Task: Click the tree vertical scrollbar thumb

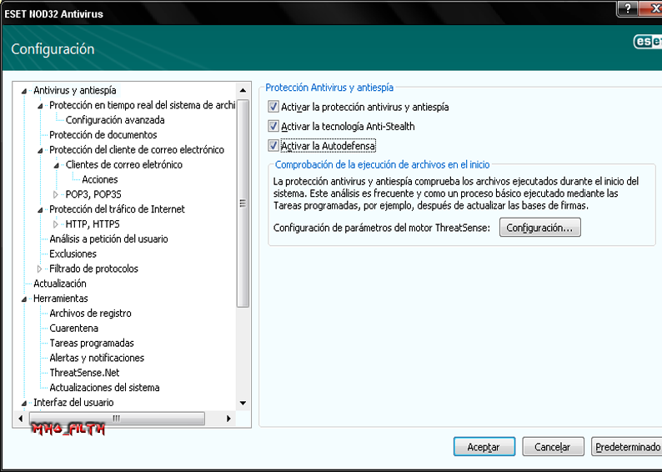Action: click(243, 203)
